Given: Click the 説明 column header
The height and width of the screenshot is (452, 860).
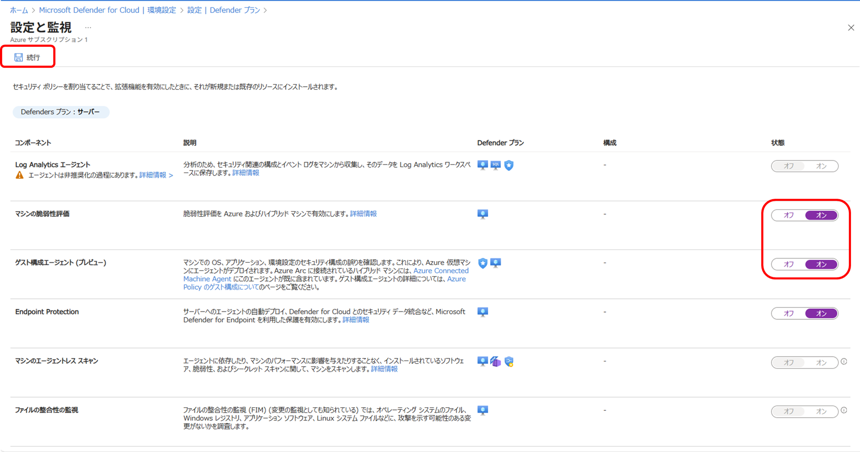Looking at the screenshot, I should coord(190,143).
